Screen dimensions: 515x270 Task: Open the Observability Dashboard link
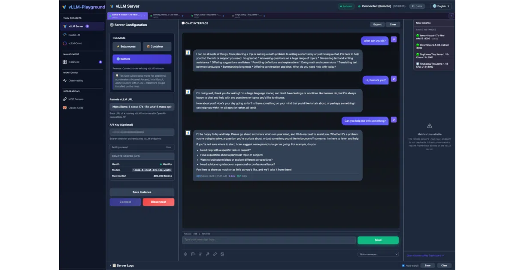click(x=425, y=255)
